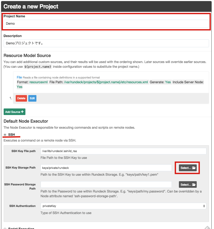The width and height of the screenshot is (214, 229).
Task: Click the resourcexml format value
Action: (x=39, y=82)
